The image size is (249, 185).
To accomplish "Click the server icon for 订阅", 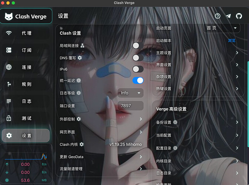I will [9, 50].
